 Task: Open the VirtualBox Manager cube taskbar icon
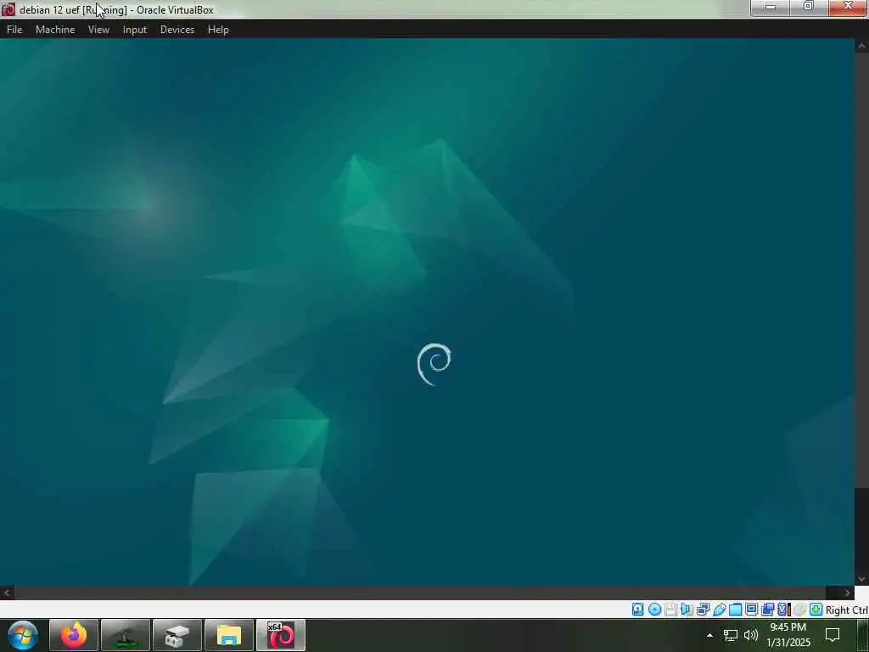point(177,635)
